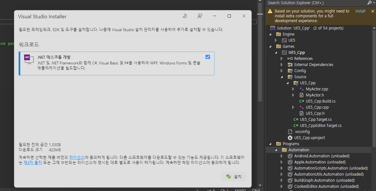
Task: Click the .NET desktop development workload icon
Action: (x=28, y=59)
